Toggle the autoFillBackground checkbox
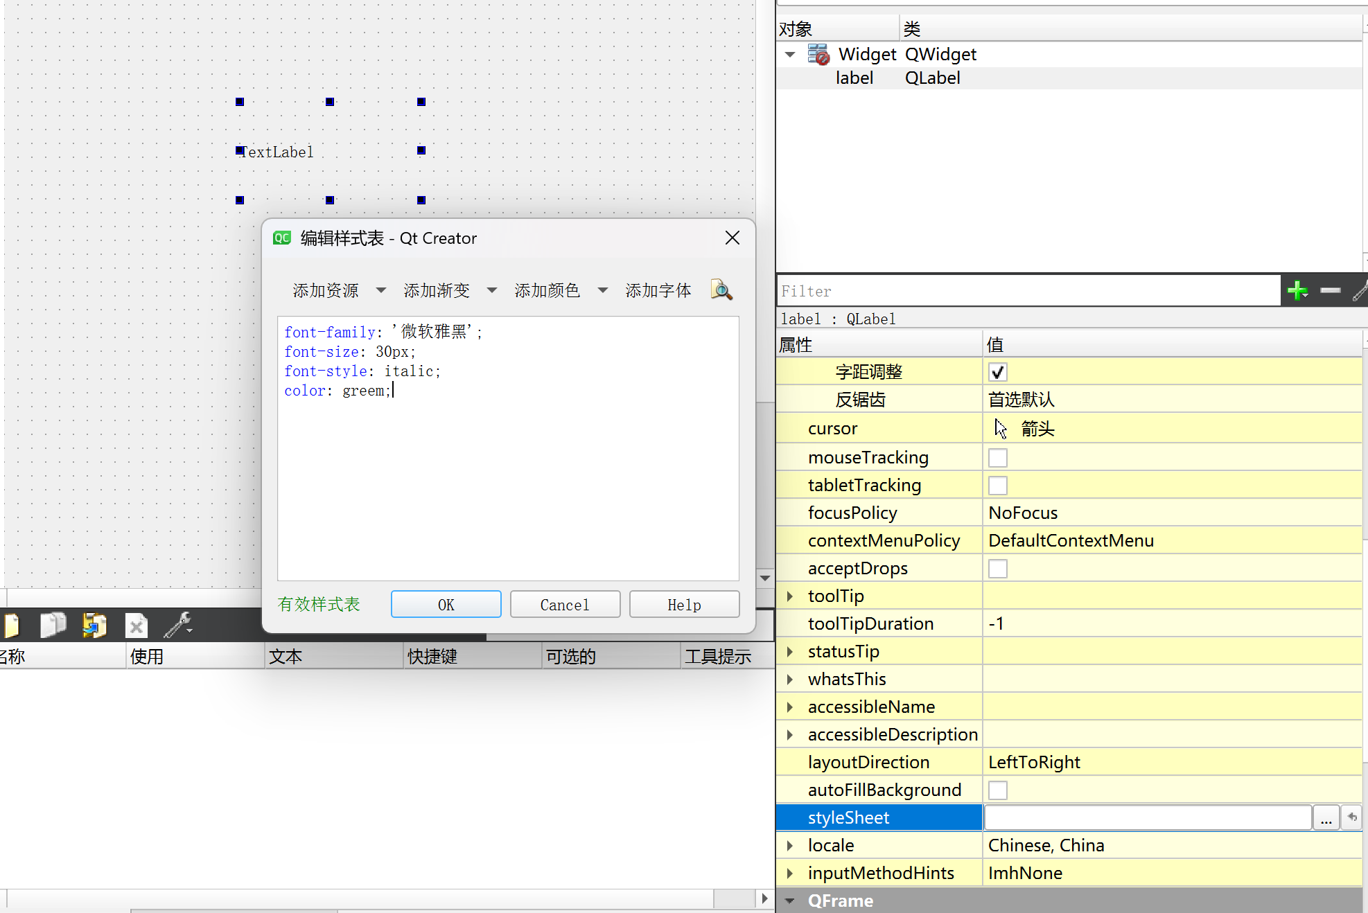 (997, 790)
